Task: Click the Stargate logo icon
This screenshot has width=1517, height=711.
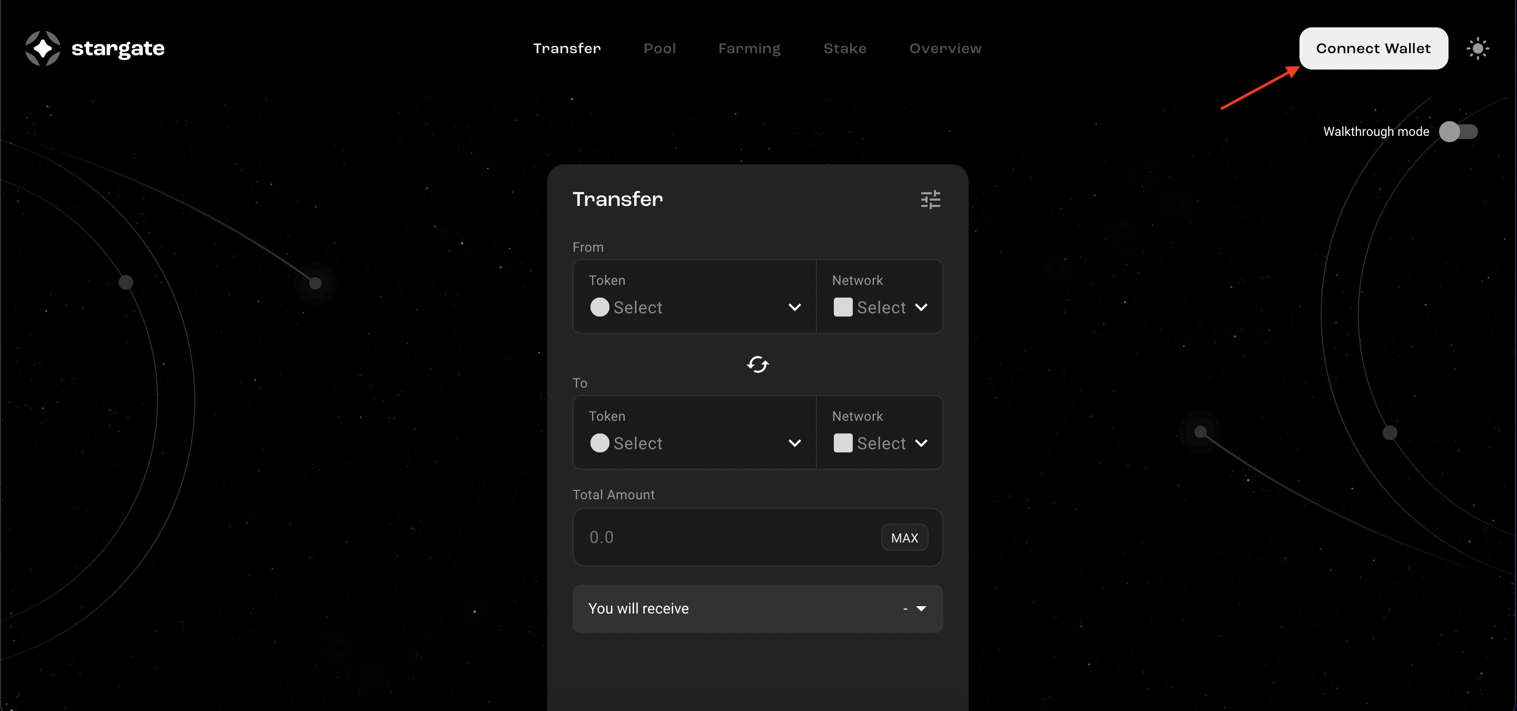Action: click(43, 46)
